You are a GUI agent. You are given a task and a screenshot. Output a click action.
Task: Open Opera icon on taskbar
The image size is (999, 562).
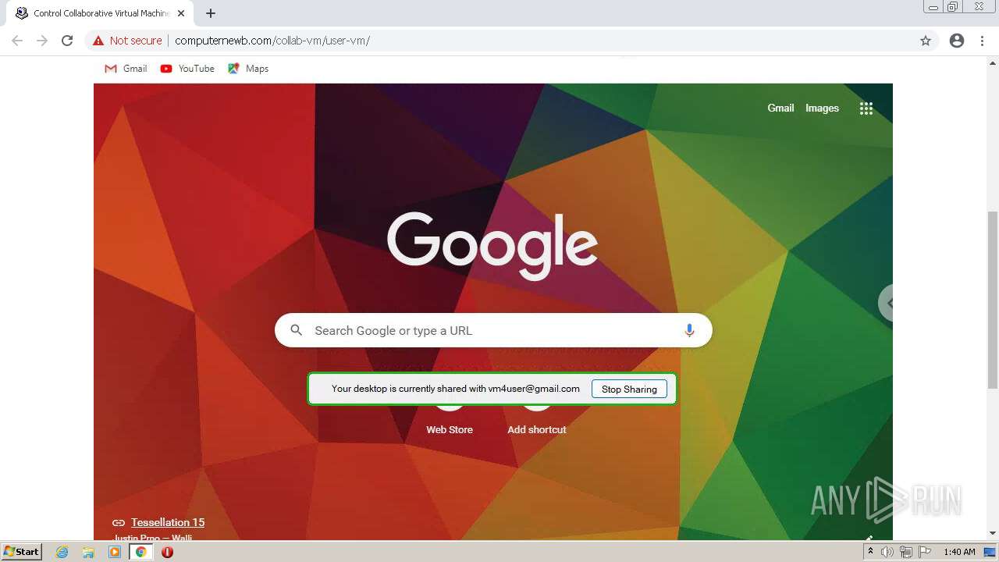point(167,552)
